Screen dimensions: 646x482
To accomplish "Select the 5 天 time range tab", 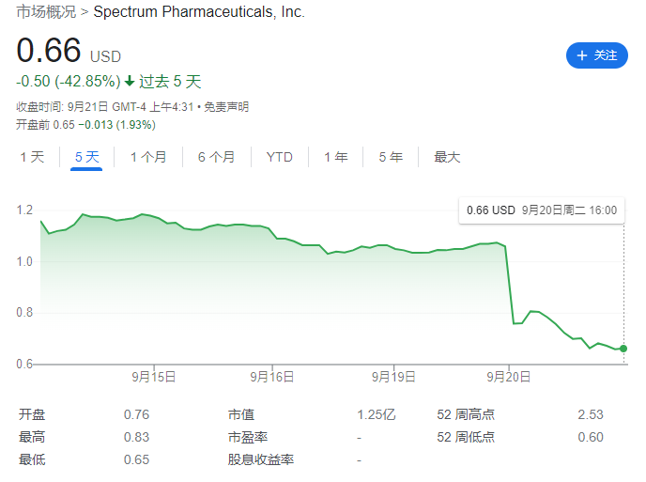I will [86, 157].
